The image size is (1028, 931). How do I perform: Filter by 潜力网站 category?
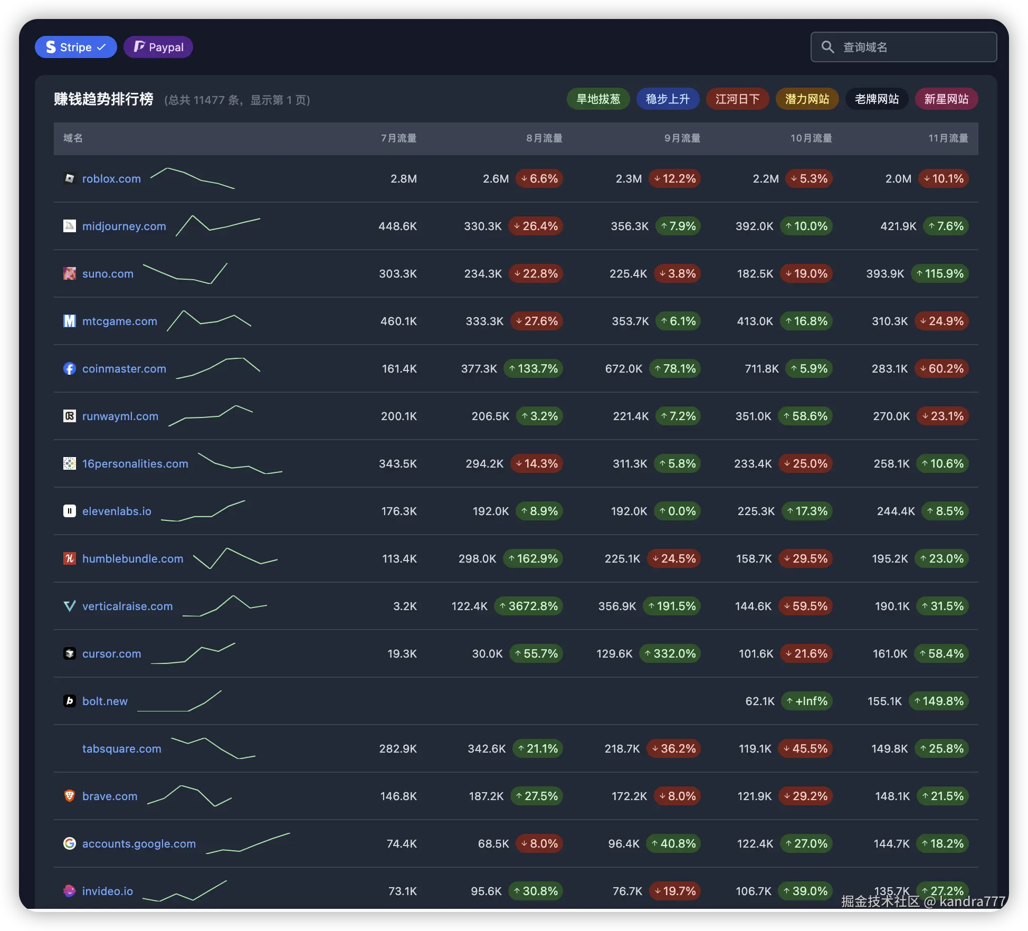coord(807,99)
